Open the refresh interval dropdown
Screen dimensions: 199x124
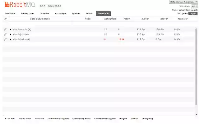point(183,2)
